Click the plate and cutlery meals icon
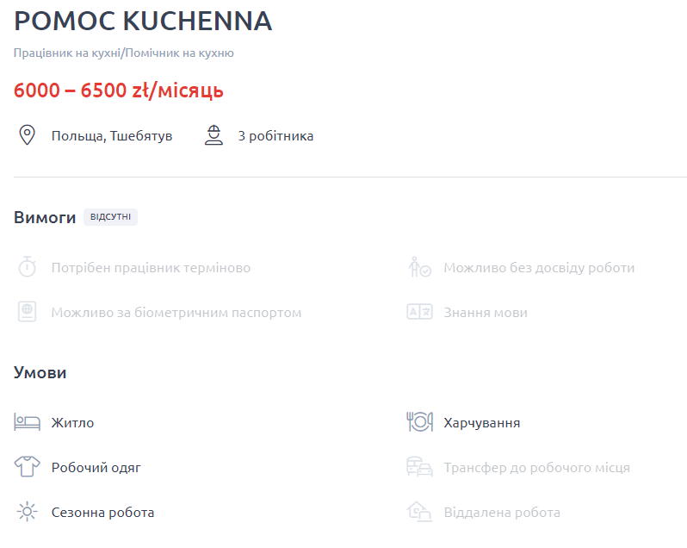 coord(420,422)
